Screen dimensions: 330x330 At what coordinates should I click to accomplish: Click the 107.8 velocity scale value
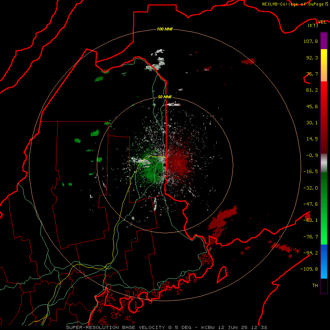[311, 41]
